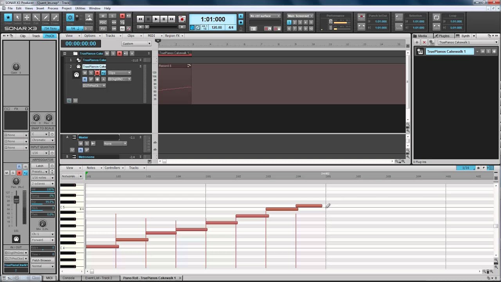Viewport: 501px width, 282px height.
Task: Open the Master bus output None dropdown
Action: (115, 143)
